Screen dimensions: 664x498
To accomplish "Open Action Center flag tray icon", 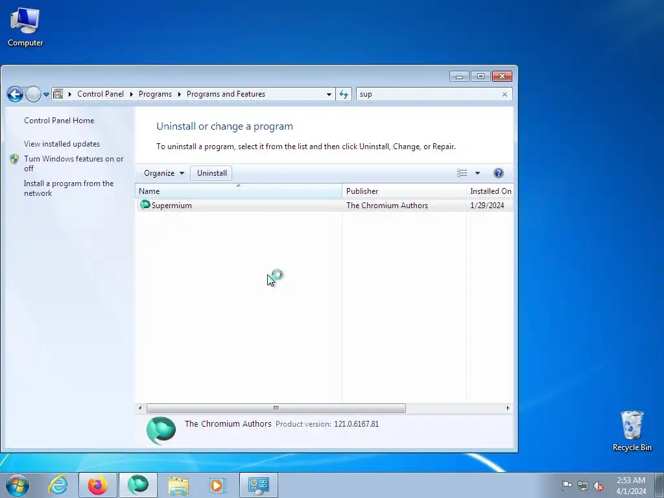I will [x=567, y=485].
